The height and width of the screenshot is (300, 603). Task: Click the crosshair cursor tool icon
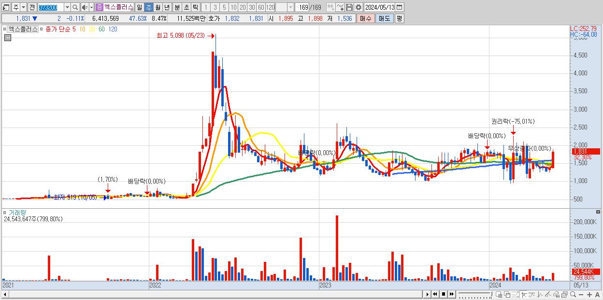(x=524, y=295)
